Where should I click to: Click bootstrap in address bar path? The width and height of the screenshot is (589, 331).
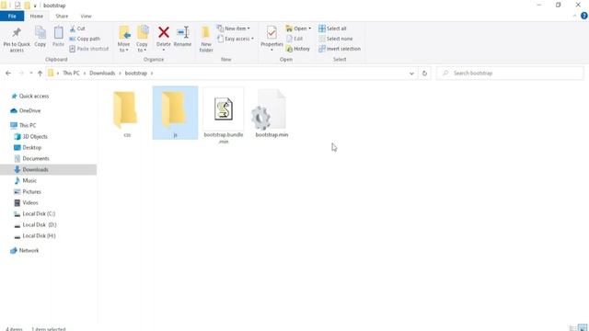[x=136, y=74]
